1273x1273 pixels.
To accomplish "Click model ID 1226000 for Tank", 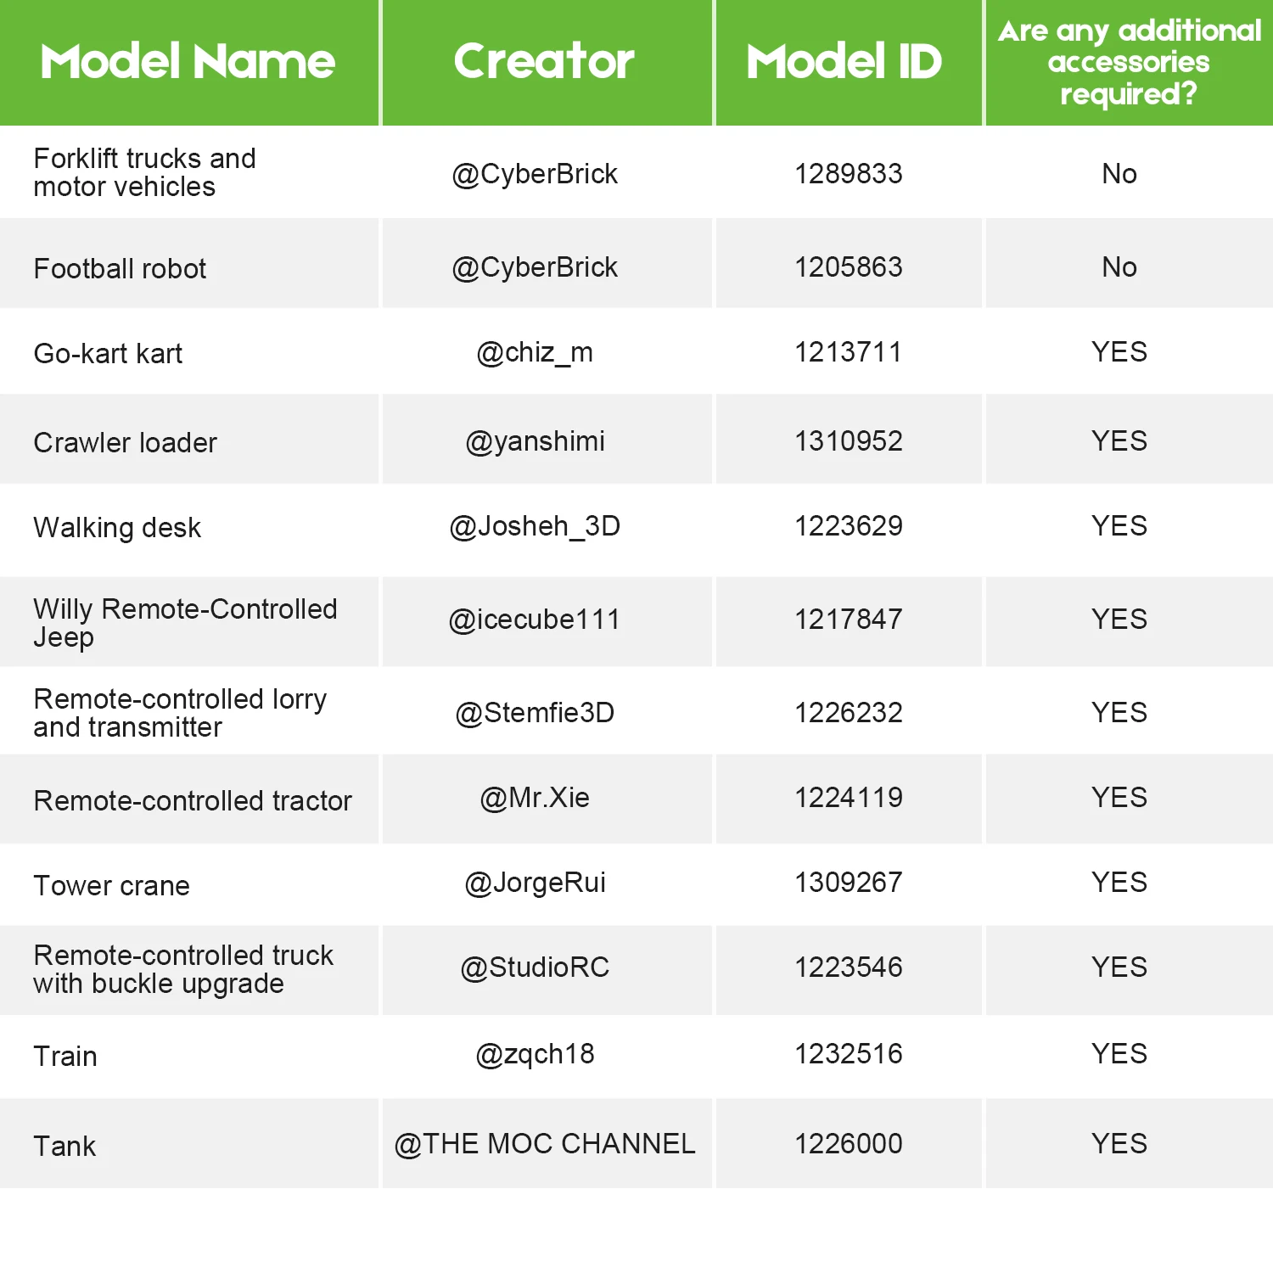I will pyautogui.click(x=848, y=1144).
